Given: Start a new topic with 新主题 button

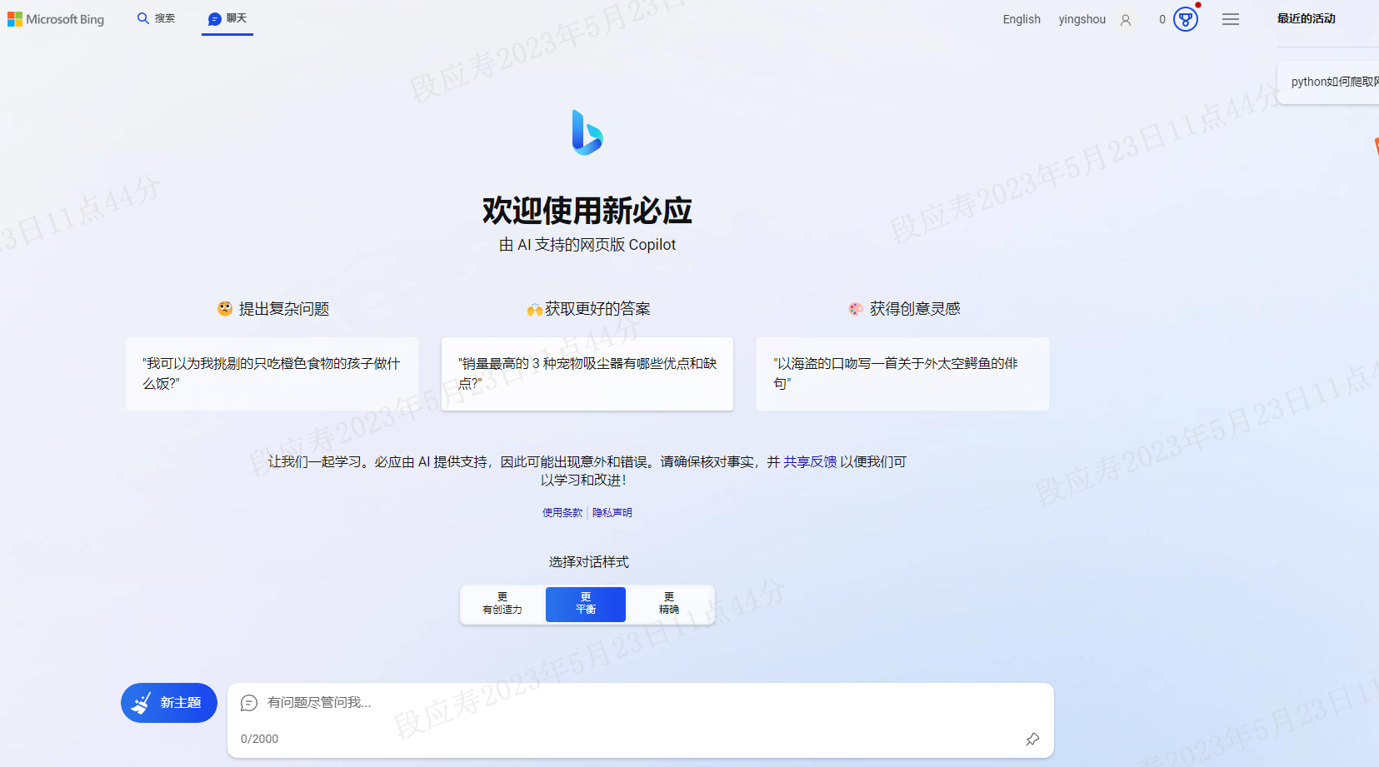Looking at the screenshot, I should click(x=169, y=703).
